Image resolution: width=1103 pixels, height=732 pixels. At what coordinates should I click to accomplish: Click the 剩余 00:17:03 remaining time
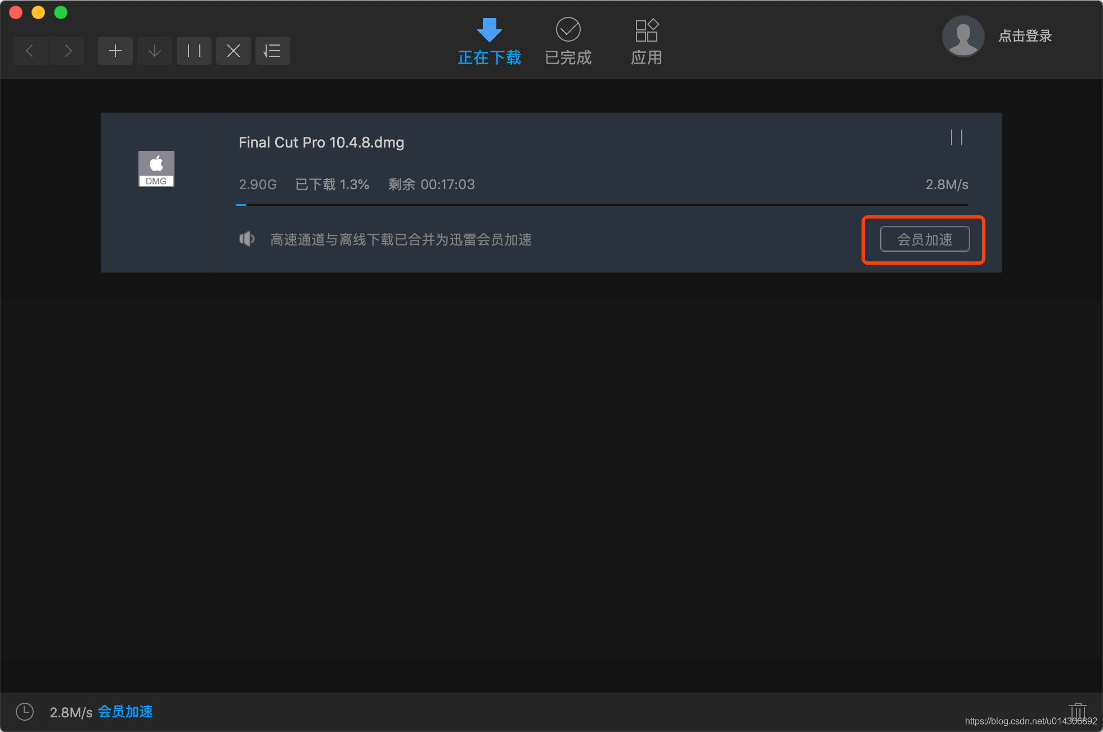tap(432, 185)
